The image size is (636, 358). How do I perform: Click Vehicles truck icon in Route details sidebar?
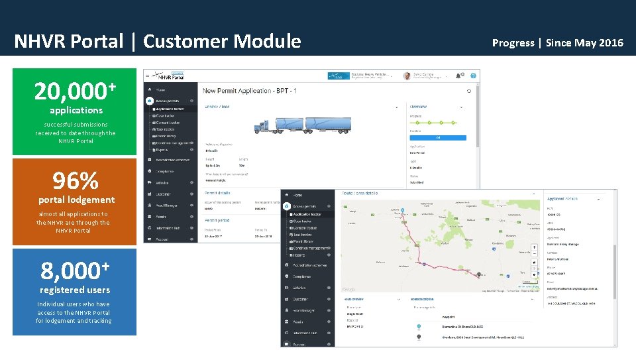pos(287,288)
